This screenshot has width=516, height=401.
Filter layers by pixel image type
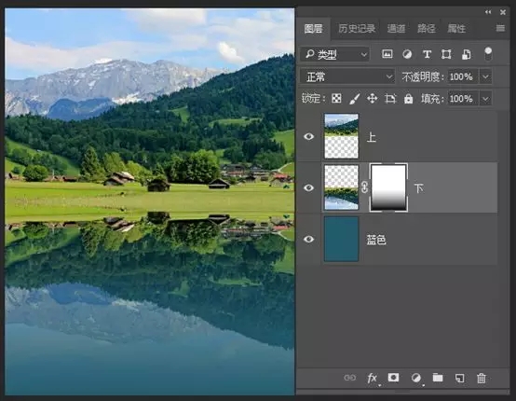click(387, 54)
